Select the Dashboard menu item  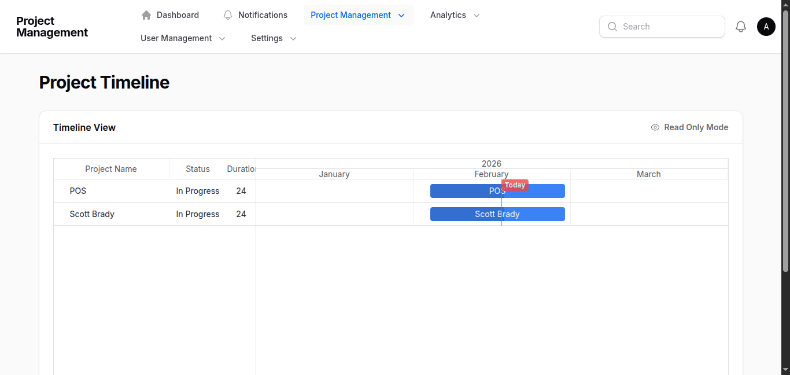pyautogui.click(x=178, y=14)
